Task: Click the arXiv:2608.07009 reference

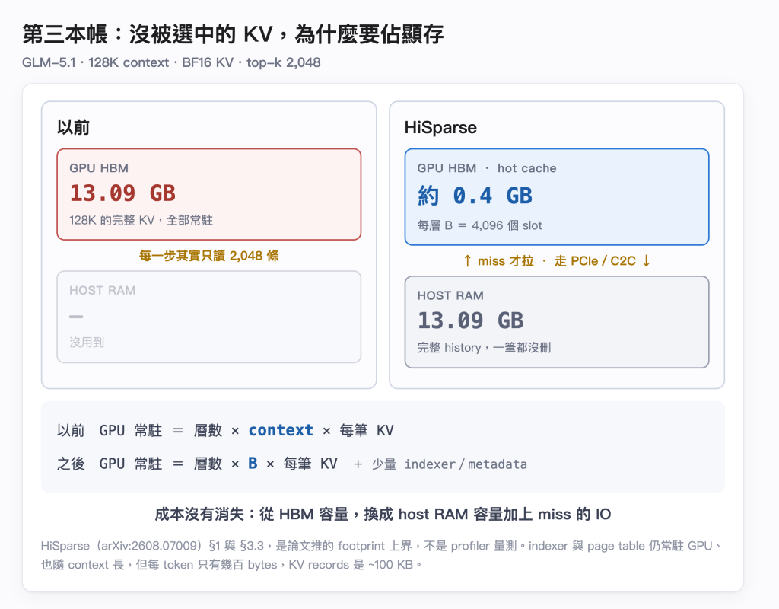Action: point(150,546)
